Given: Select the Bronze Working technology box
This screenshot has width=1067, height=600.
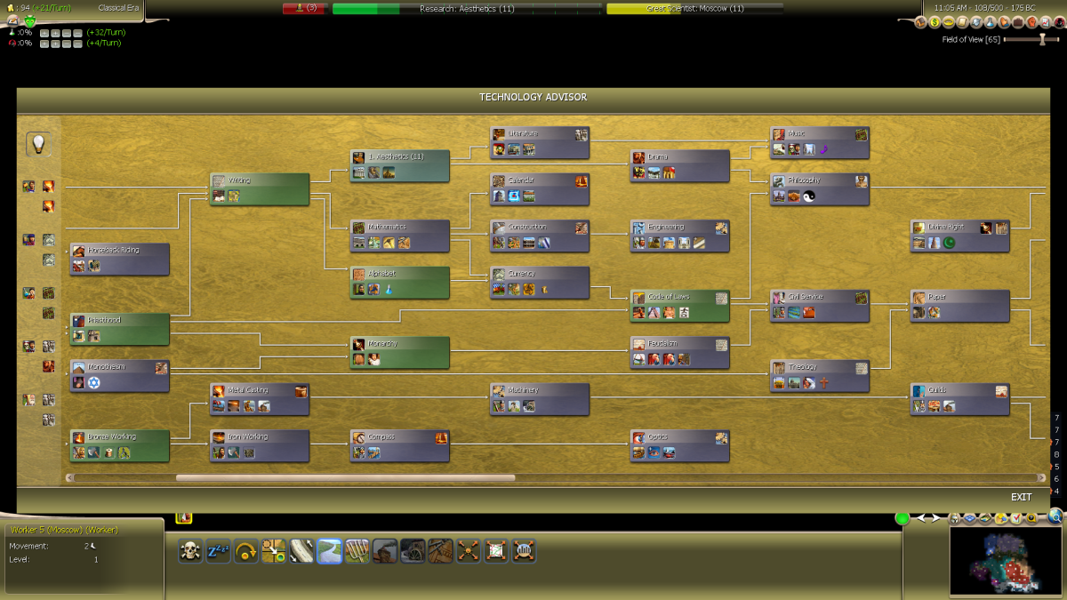Looking at the screenshot, I should click(120, 446).
